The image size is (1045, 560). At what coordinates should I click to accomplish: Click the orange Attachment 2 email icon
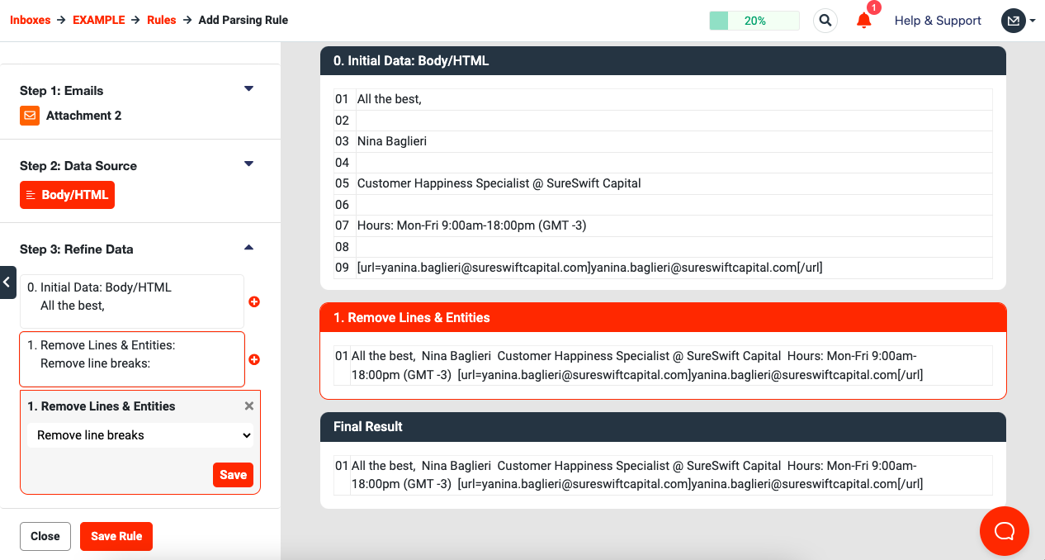(x=30, y=116)
